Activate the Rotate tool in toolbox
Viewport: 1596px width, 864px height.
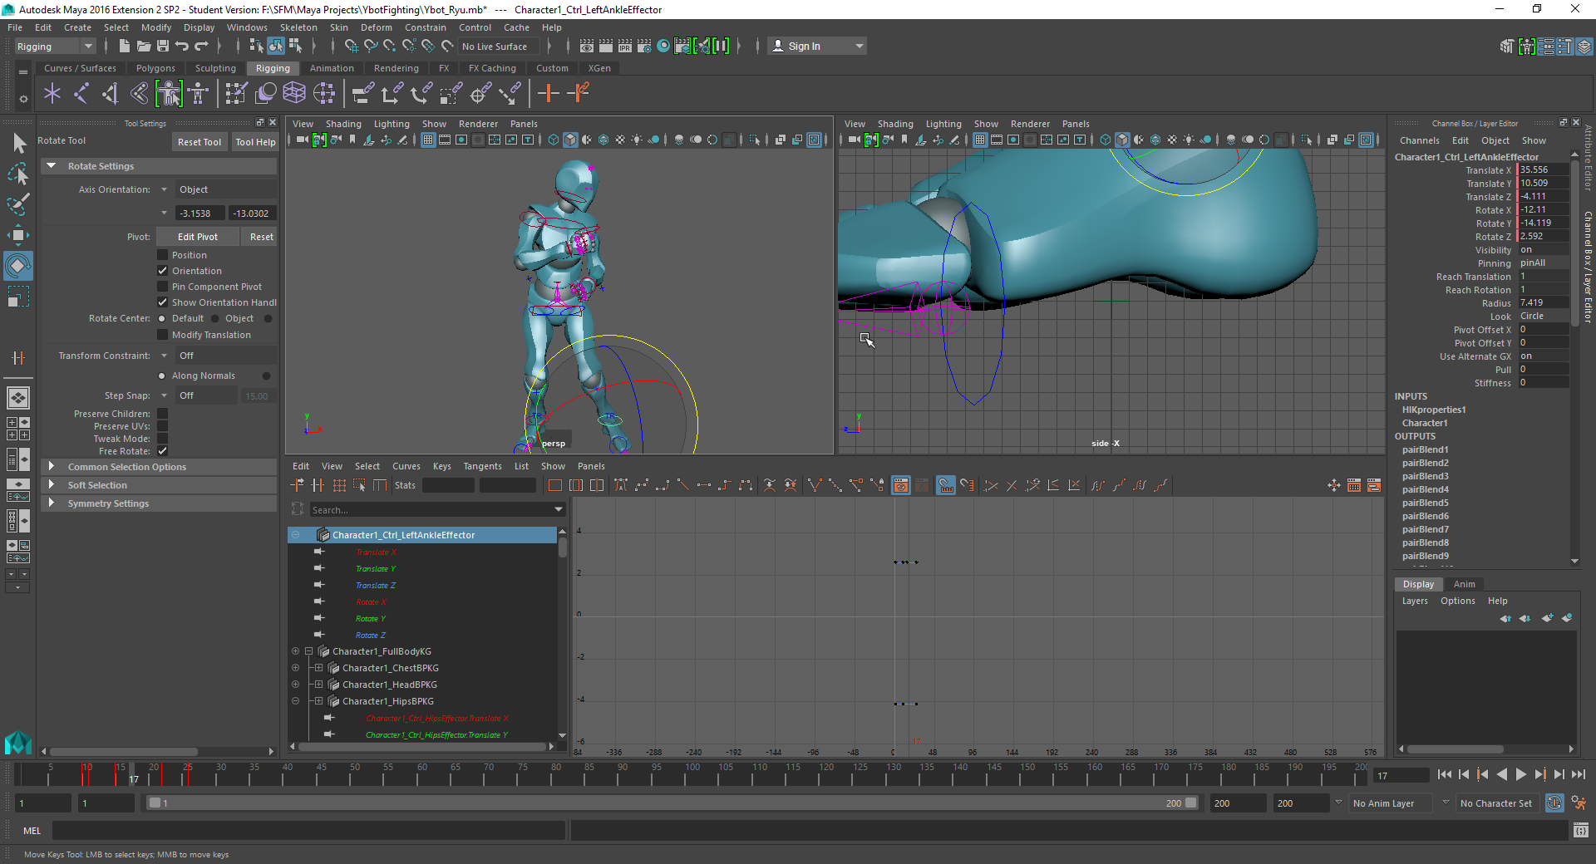pos(18,266)
